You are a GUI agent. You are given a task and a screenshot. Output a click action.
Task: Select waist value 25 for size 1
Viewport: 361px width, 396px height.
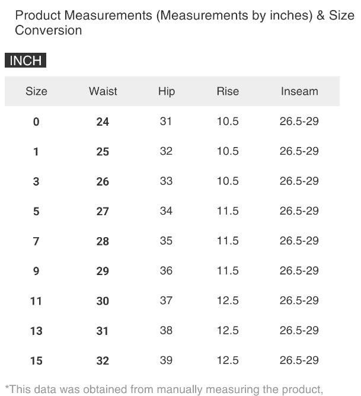coord(103,152)
